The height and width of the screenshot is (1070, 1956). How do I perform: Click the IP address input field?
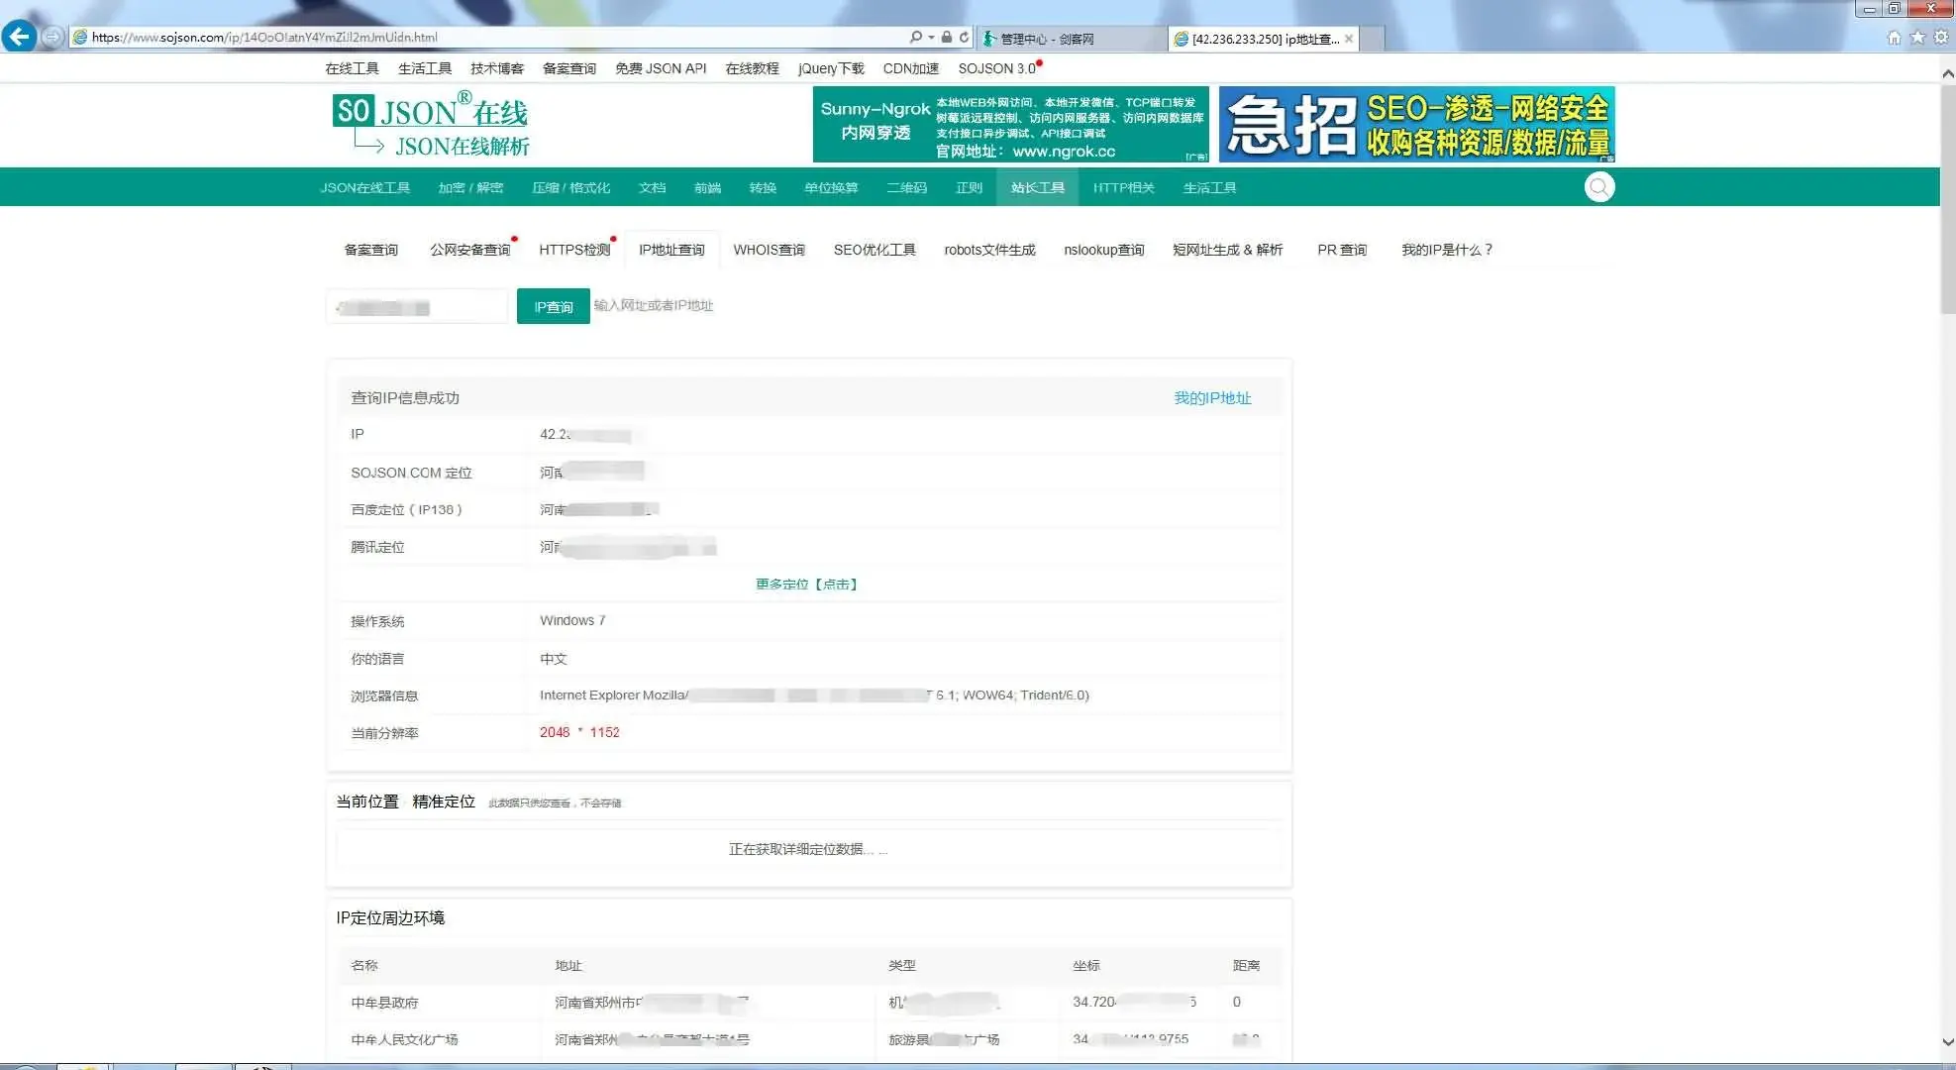[x=417, y=307]
